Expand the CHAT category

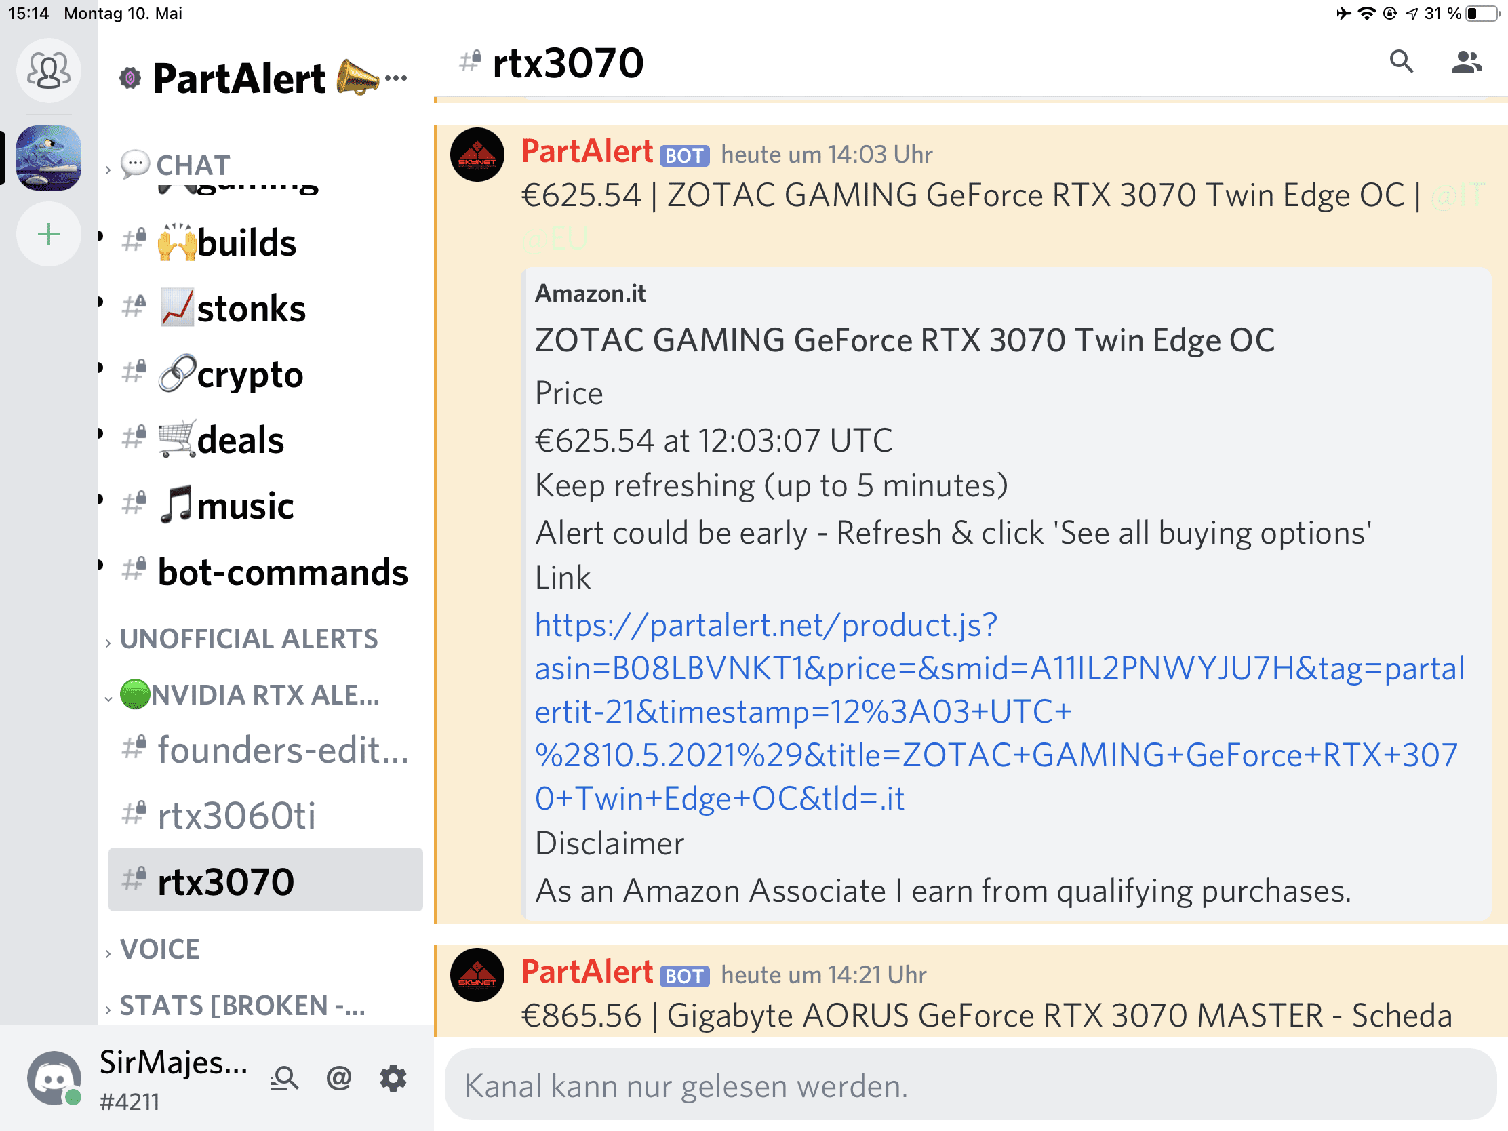click(x=176, y=165)
